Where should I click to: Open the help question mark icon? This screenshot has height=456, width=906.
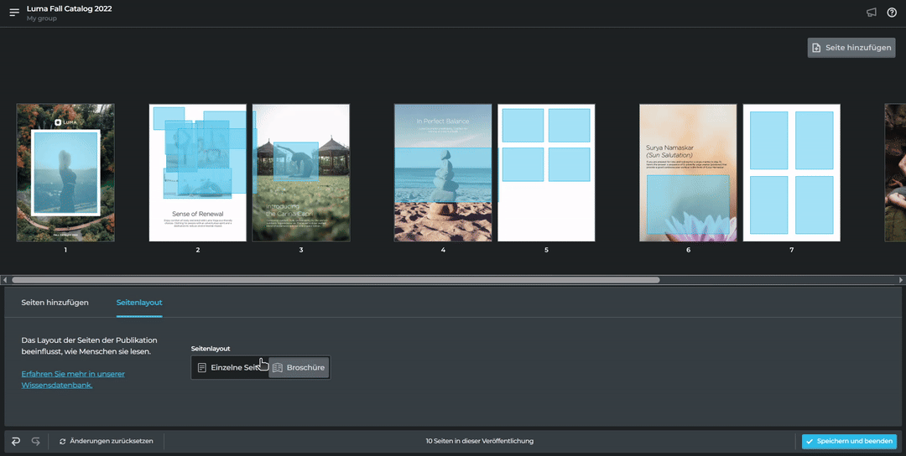click(892, 13)
